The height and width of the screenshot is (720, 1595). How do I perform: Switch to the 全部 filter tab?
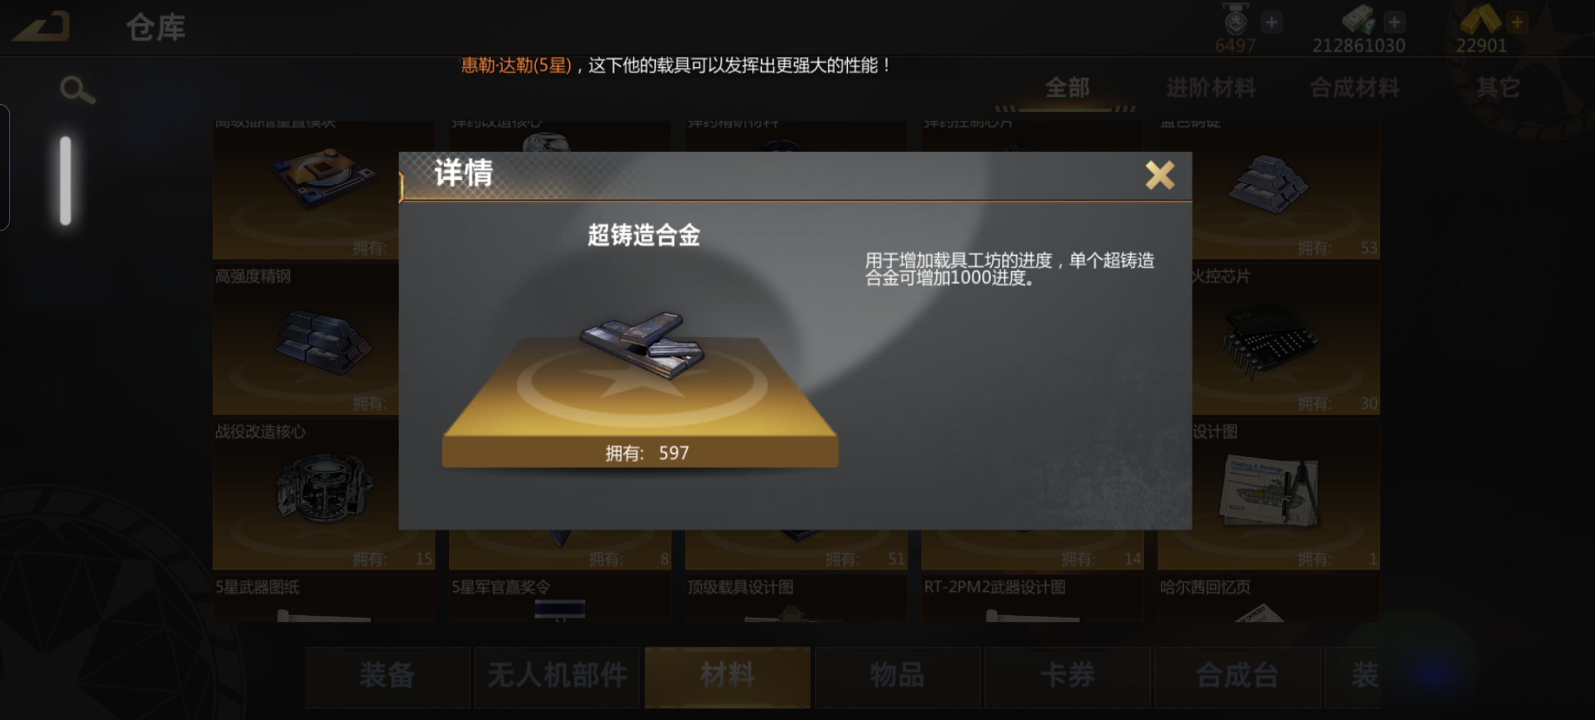(x=1068, y=88)
